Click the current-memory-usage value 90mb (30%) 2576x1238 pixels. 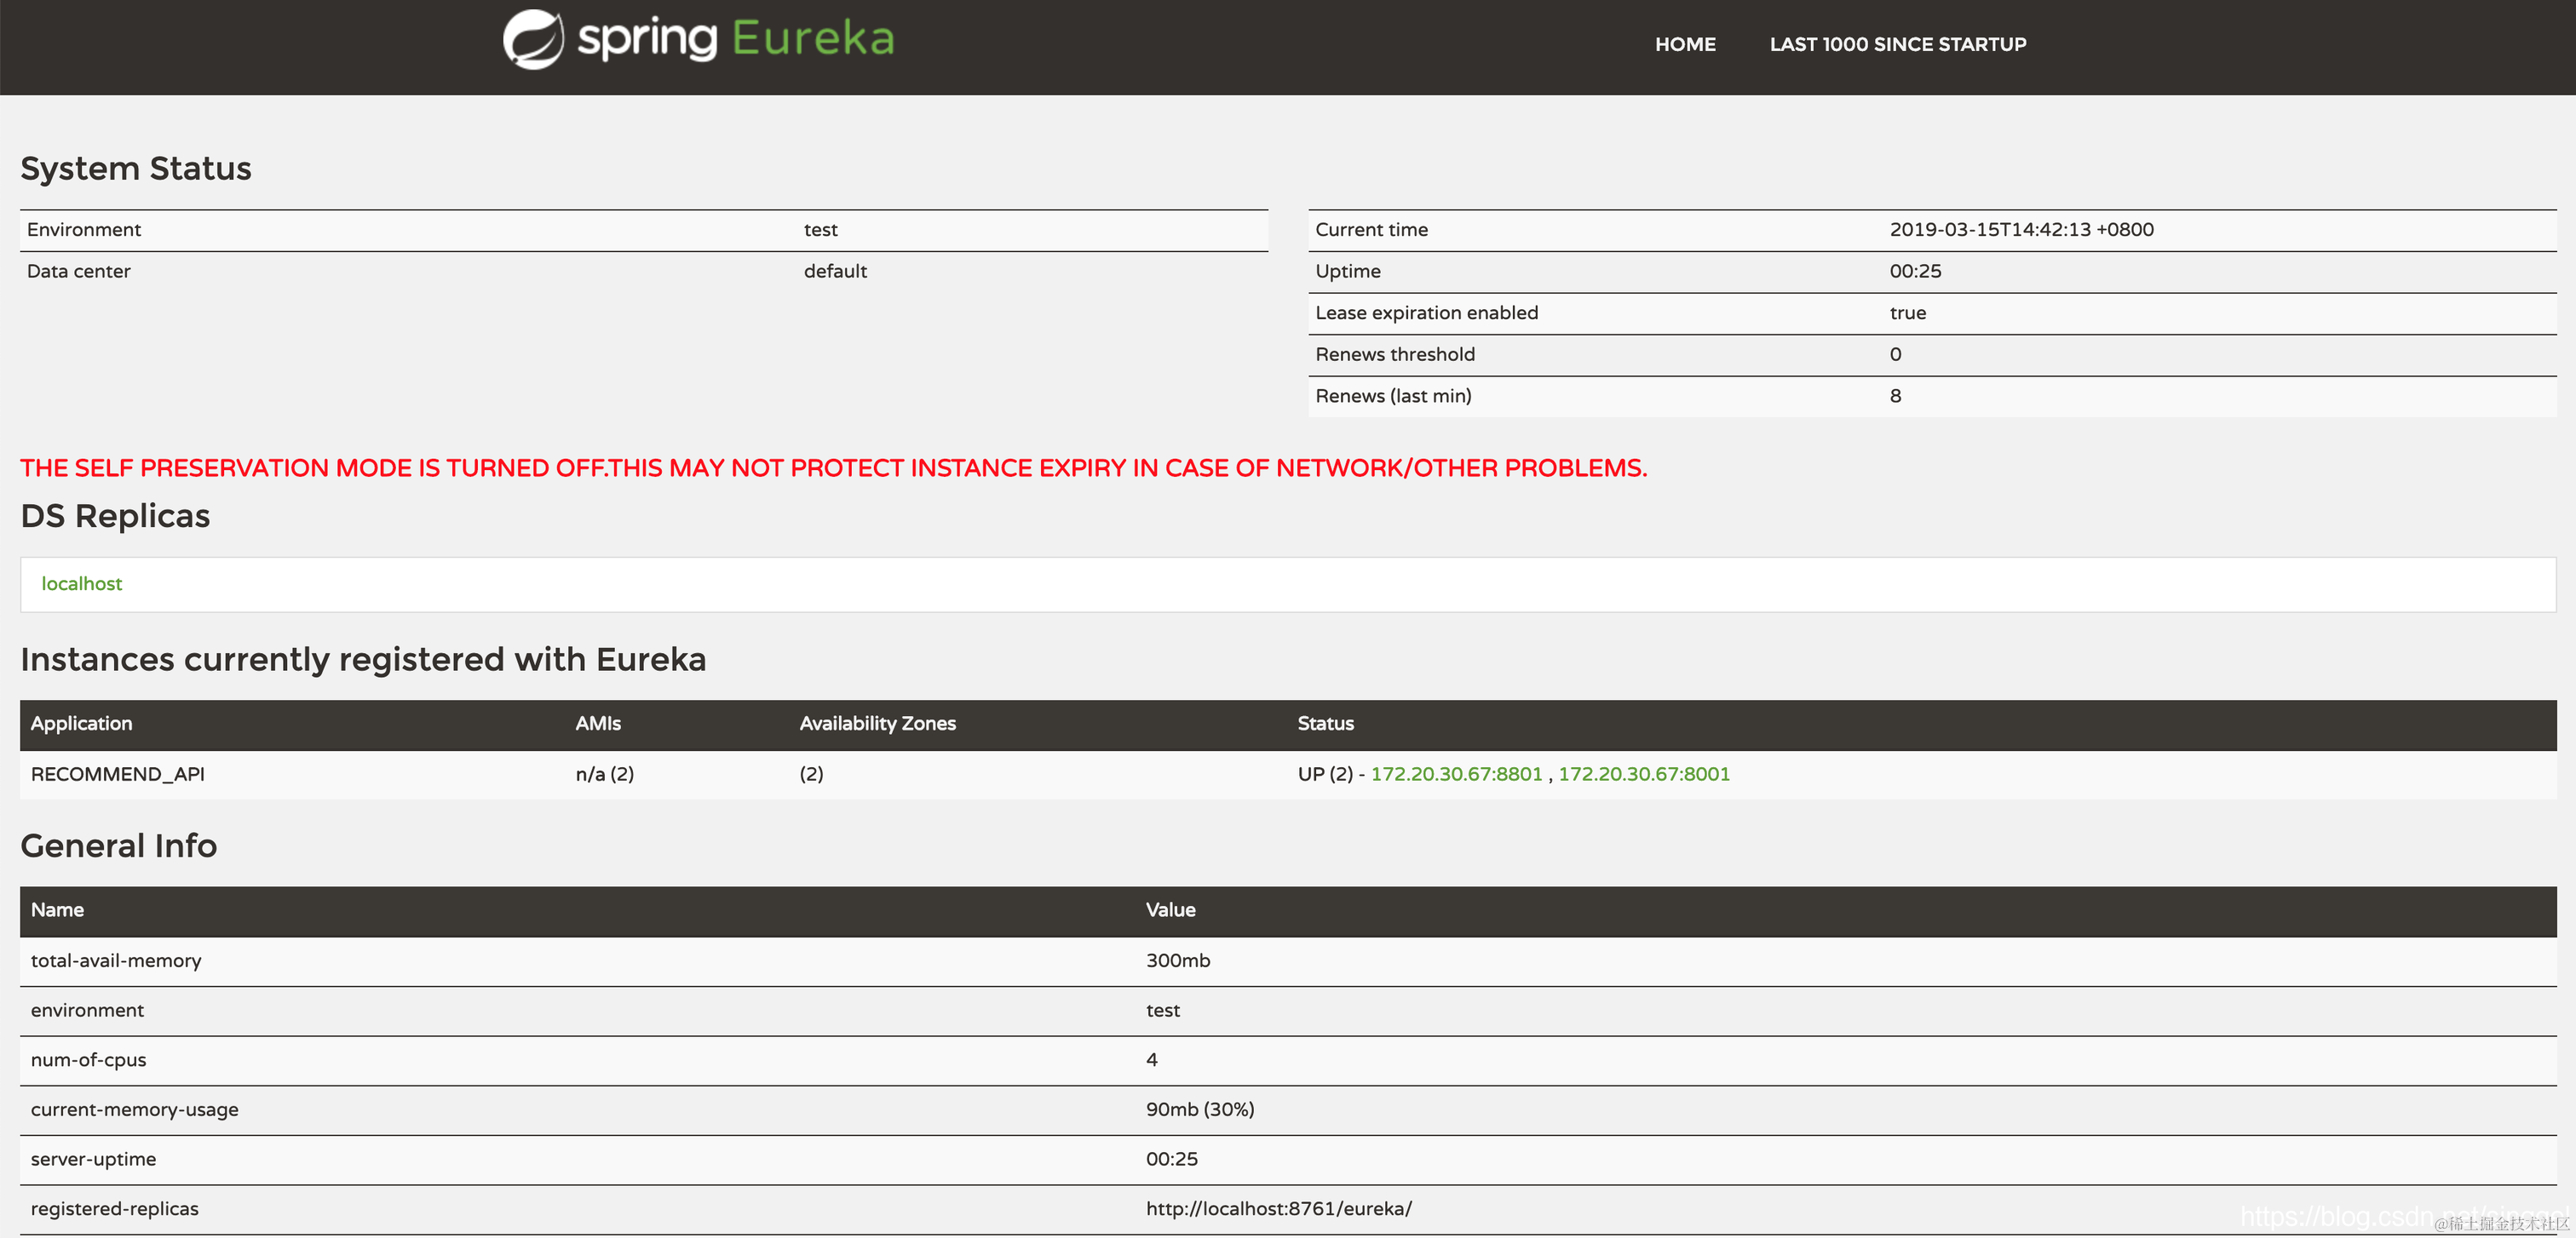(x=1199, y=1109)
